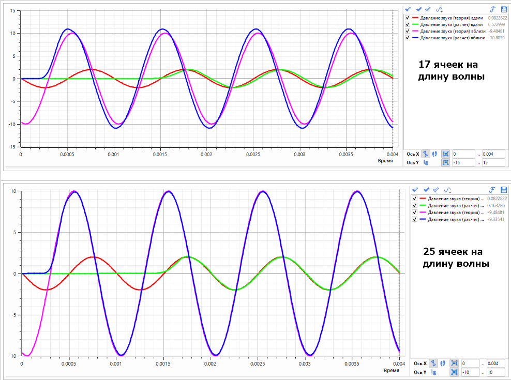Click the function F icon in the bottom chart
The width and height of the screenshot is (511, 380).
pyautogui.click(x=492, y=190)
